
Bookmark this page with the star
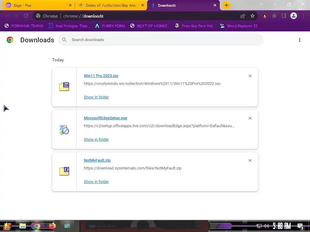click(252, 16)
